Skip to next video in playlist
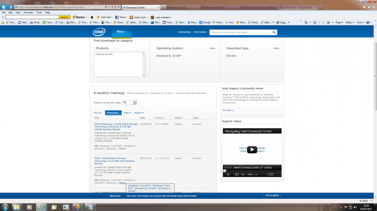 pyautogui.click(x=237, y=174)
